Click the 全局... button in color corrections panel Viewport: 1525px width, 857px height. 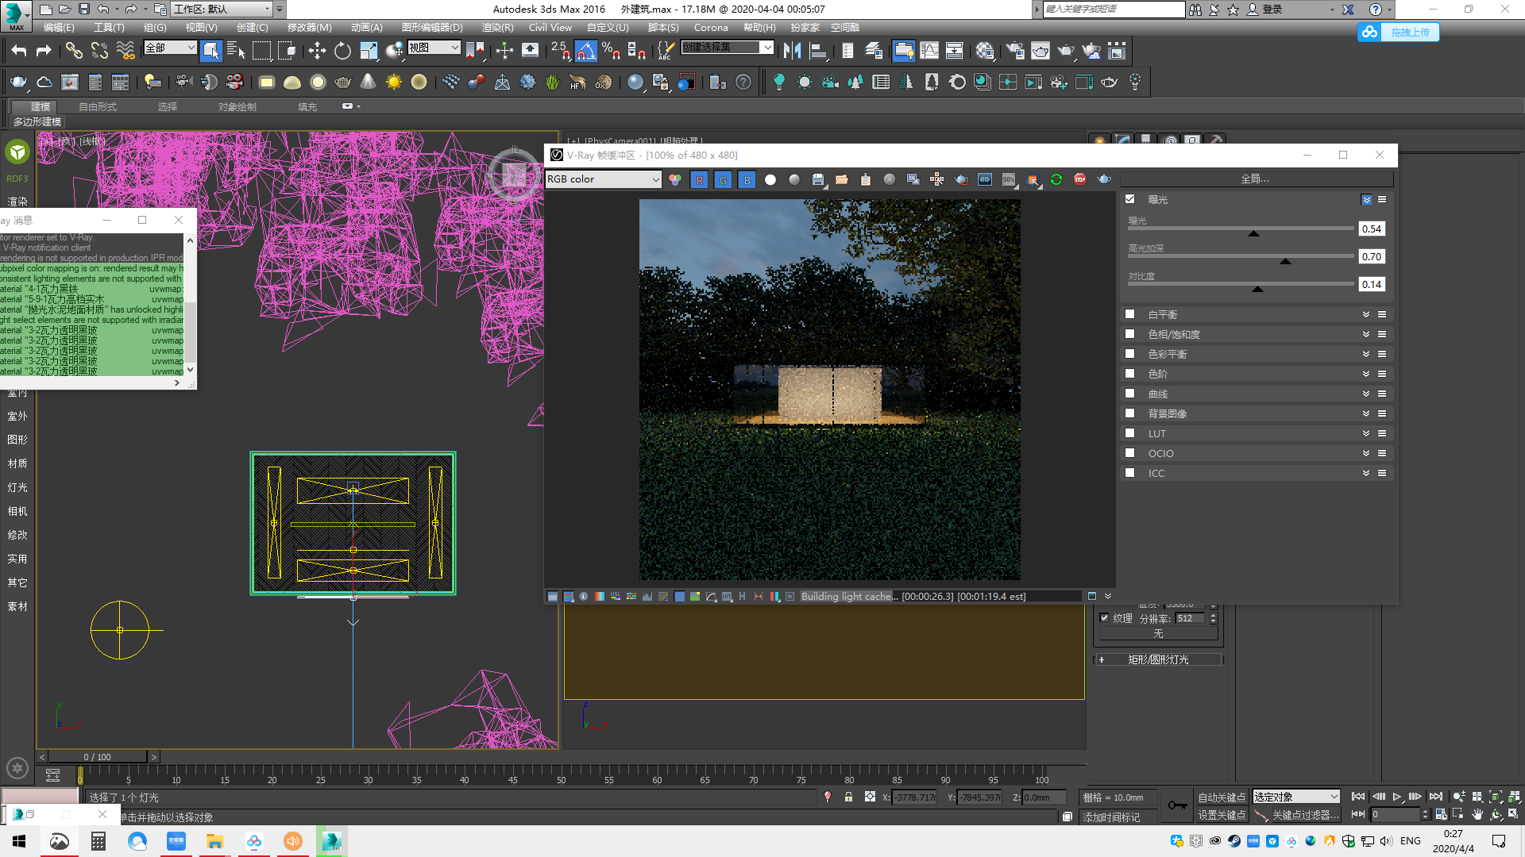[x=1255, y=179]
